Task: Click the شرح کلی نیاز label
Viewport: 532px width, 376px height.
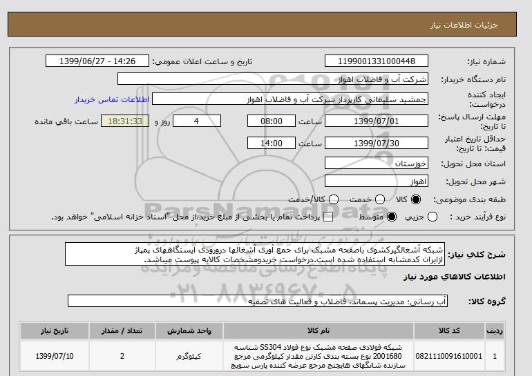Action: pos(477,255)
